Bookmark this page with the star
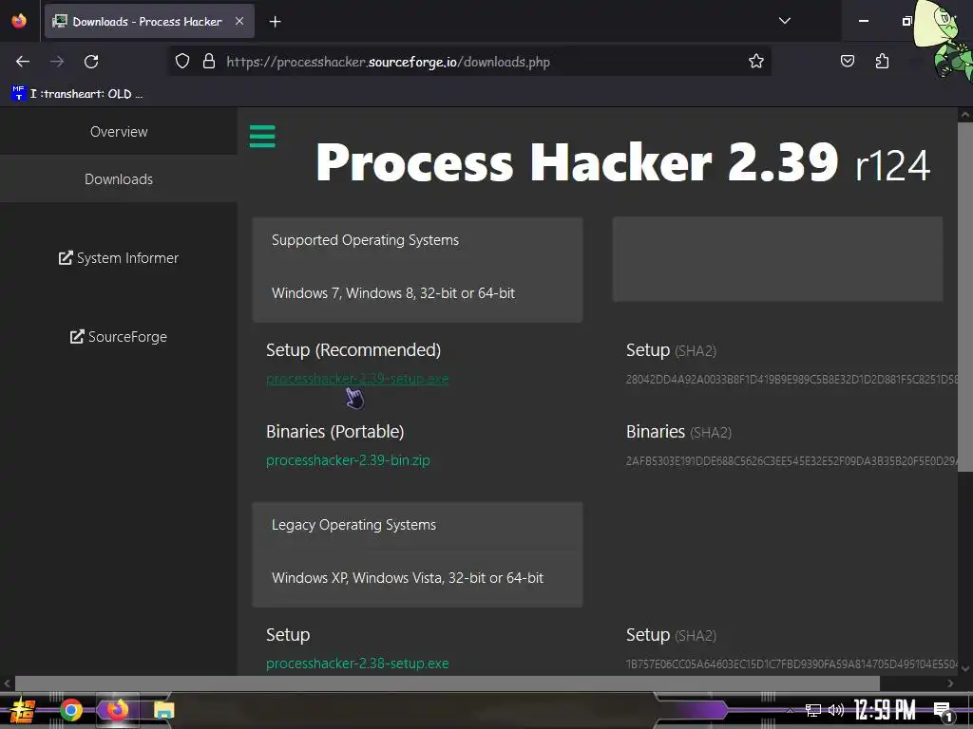The height and width of the screenshot is (729, 973). pyautogui.click(x=755, y=62)
